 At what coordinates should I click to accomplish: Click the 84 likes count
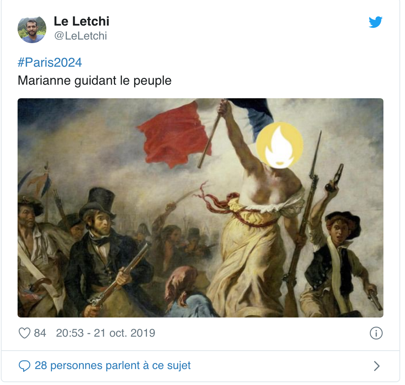click(x=40, y=333)
